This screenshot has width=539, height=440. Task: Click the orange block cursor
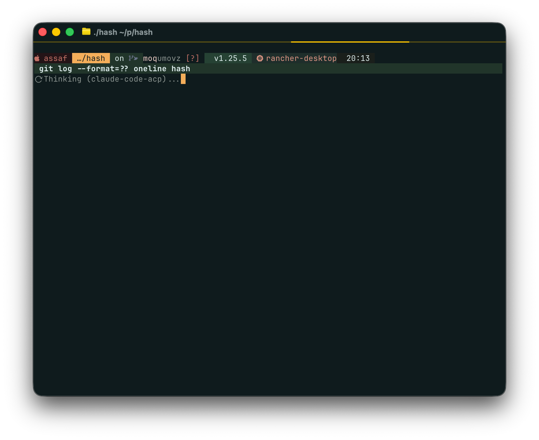pos(183,79)
